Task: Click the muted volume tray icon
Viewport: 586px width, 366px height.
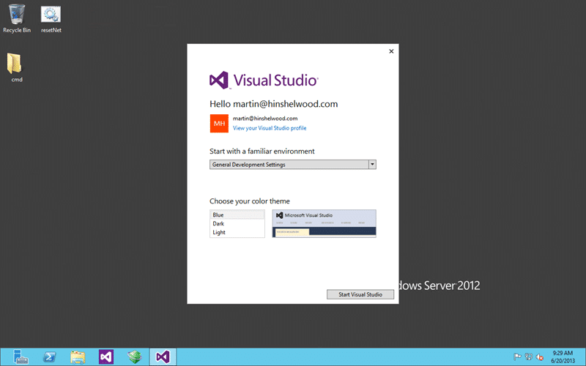Action: pyautogui.click(x=539, y=357)
